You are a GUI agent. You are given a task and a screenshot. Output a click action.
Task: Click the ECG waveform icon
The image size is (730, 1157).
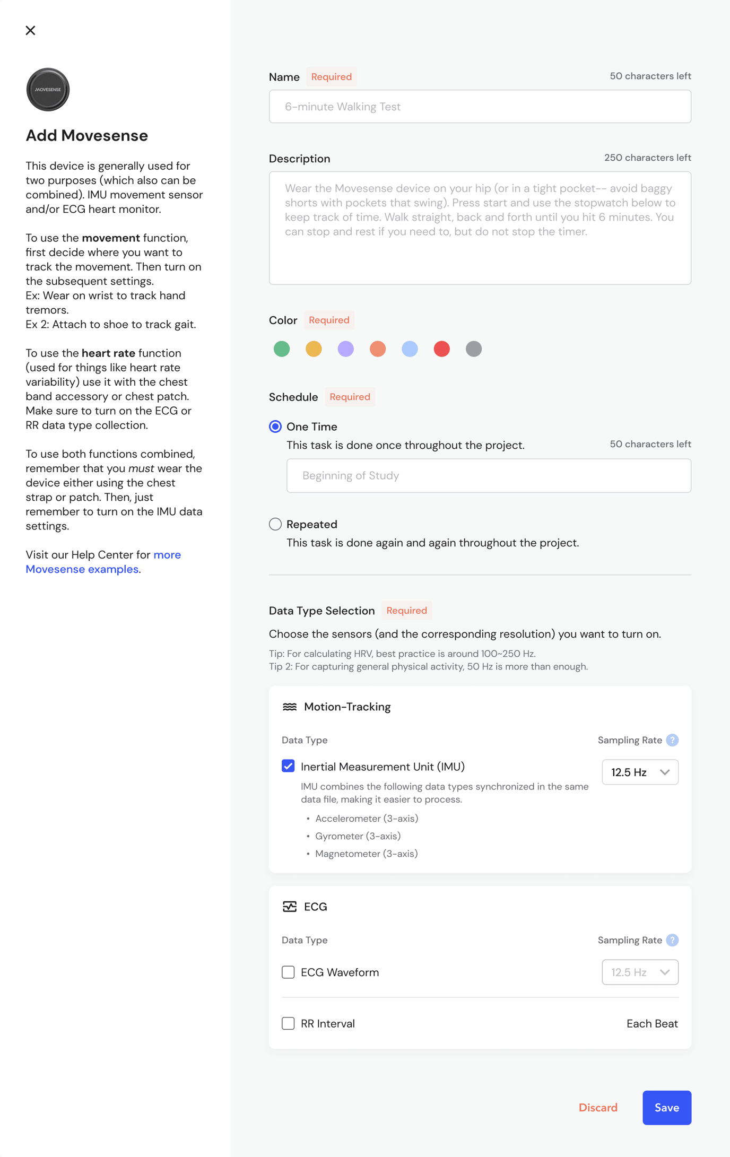click(x=290, y=907)
